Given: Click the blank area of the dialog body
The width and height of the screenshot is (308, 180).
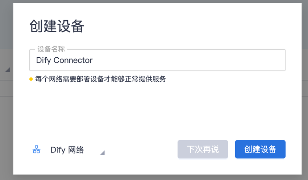Looking at the screenshot, I should click(157, 109).
